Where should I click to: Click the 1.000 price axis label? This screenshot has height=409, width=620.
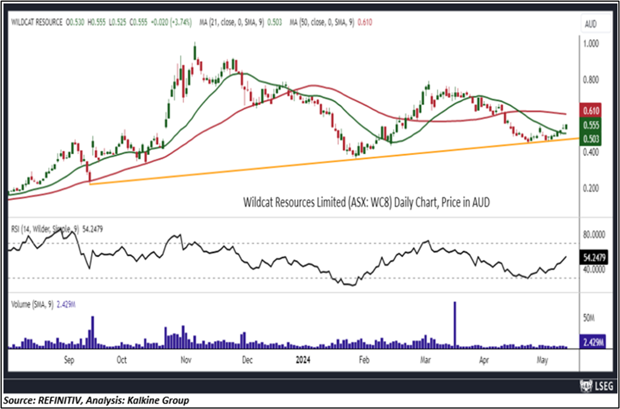pos(591,44)
